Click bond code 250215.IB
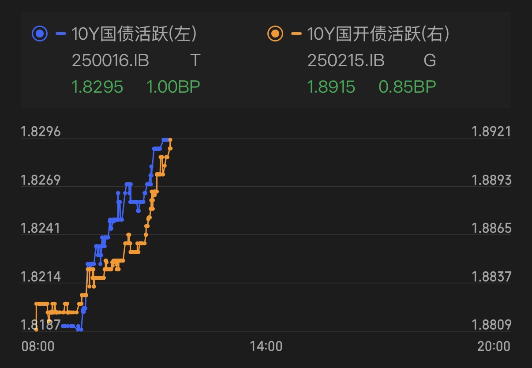 tap(346, 60)
